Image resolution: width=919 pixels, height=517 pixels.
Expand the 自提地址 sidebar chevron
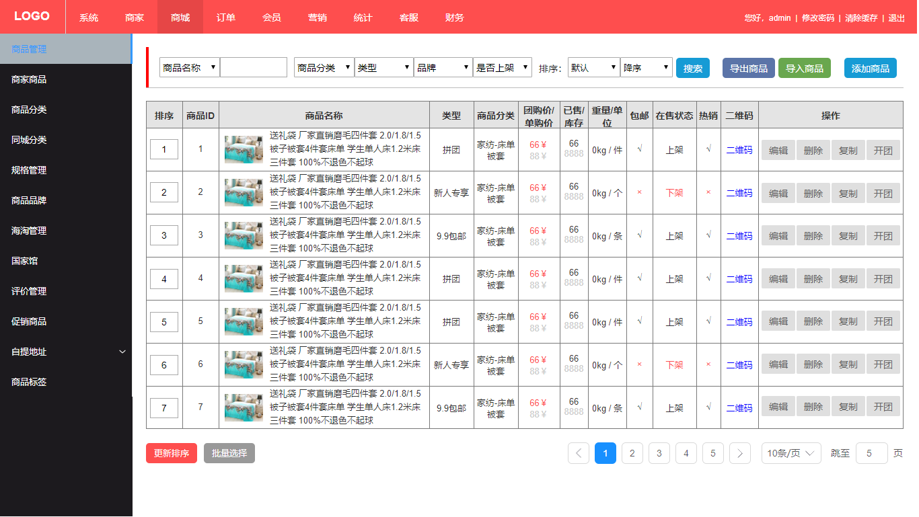[x=122, y=352]
